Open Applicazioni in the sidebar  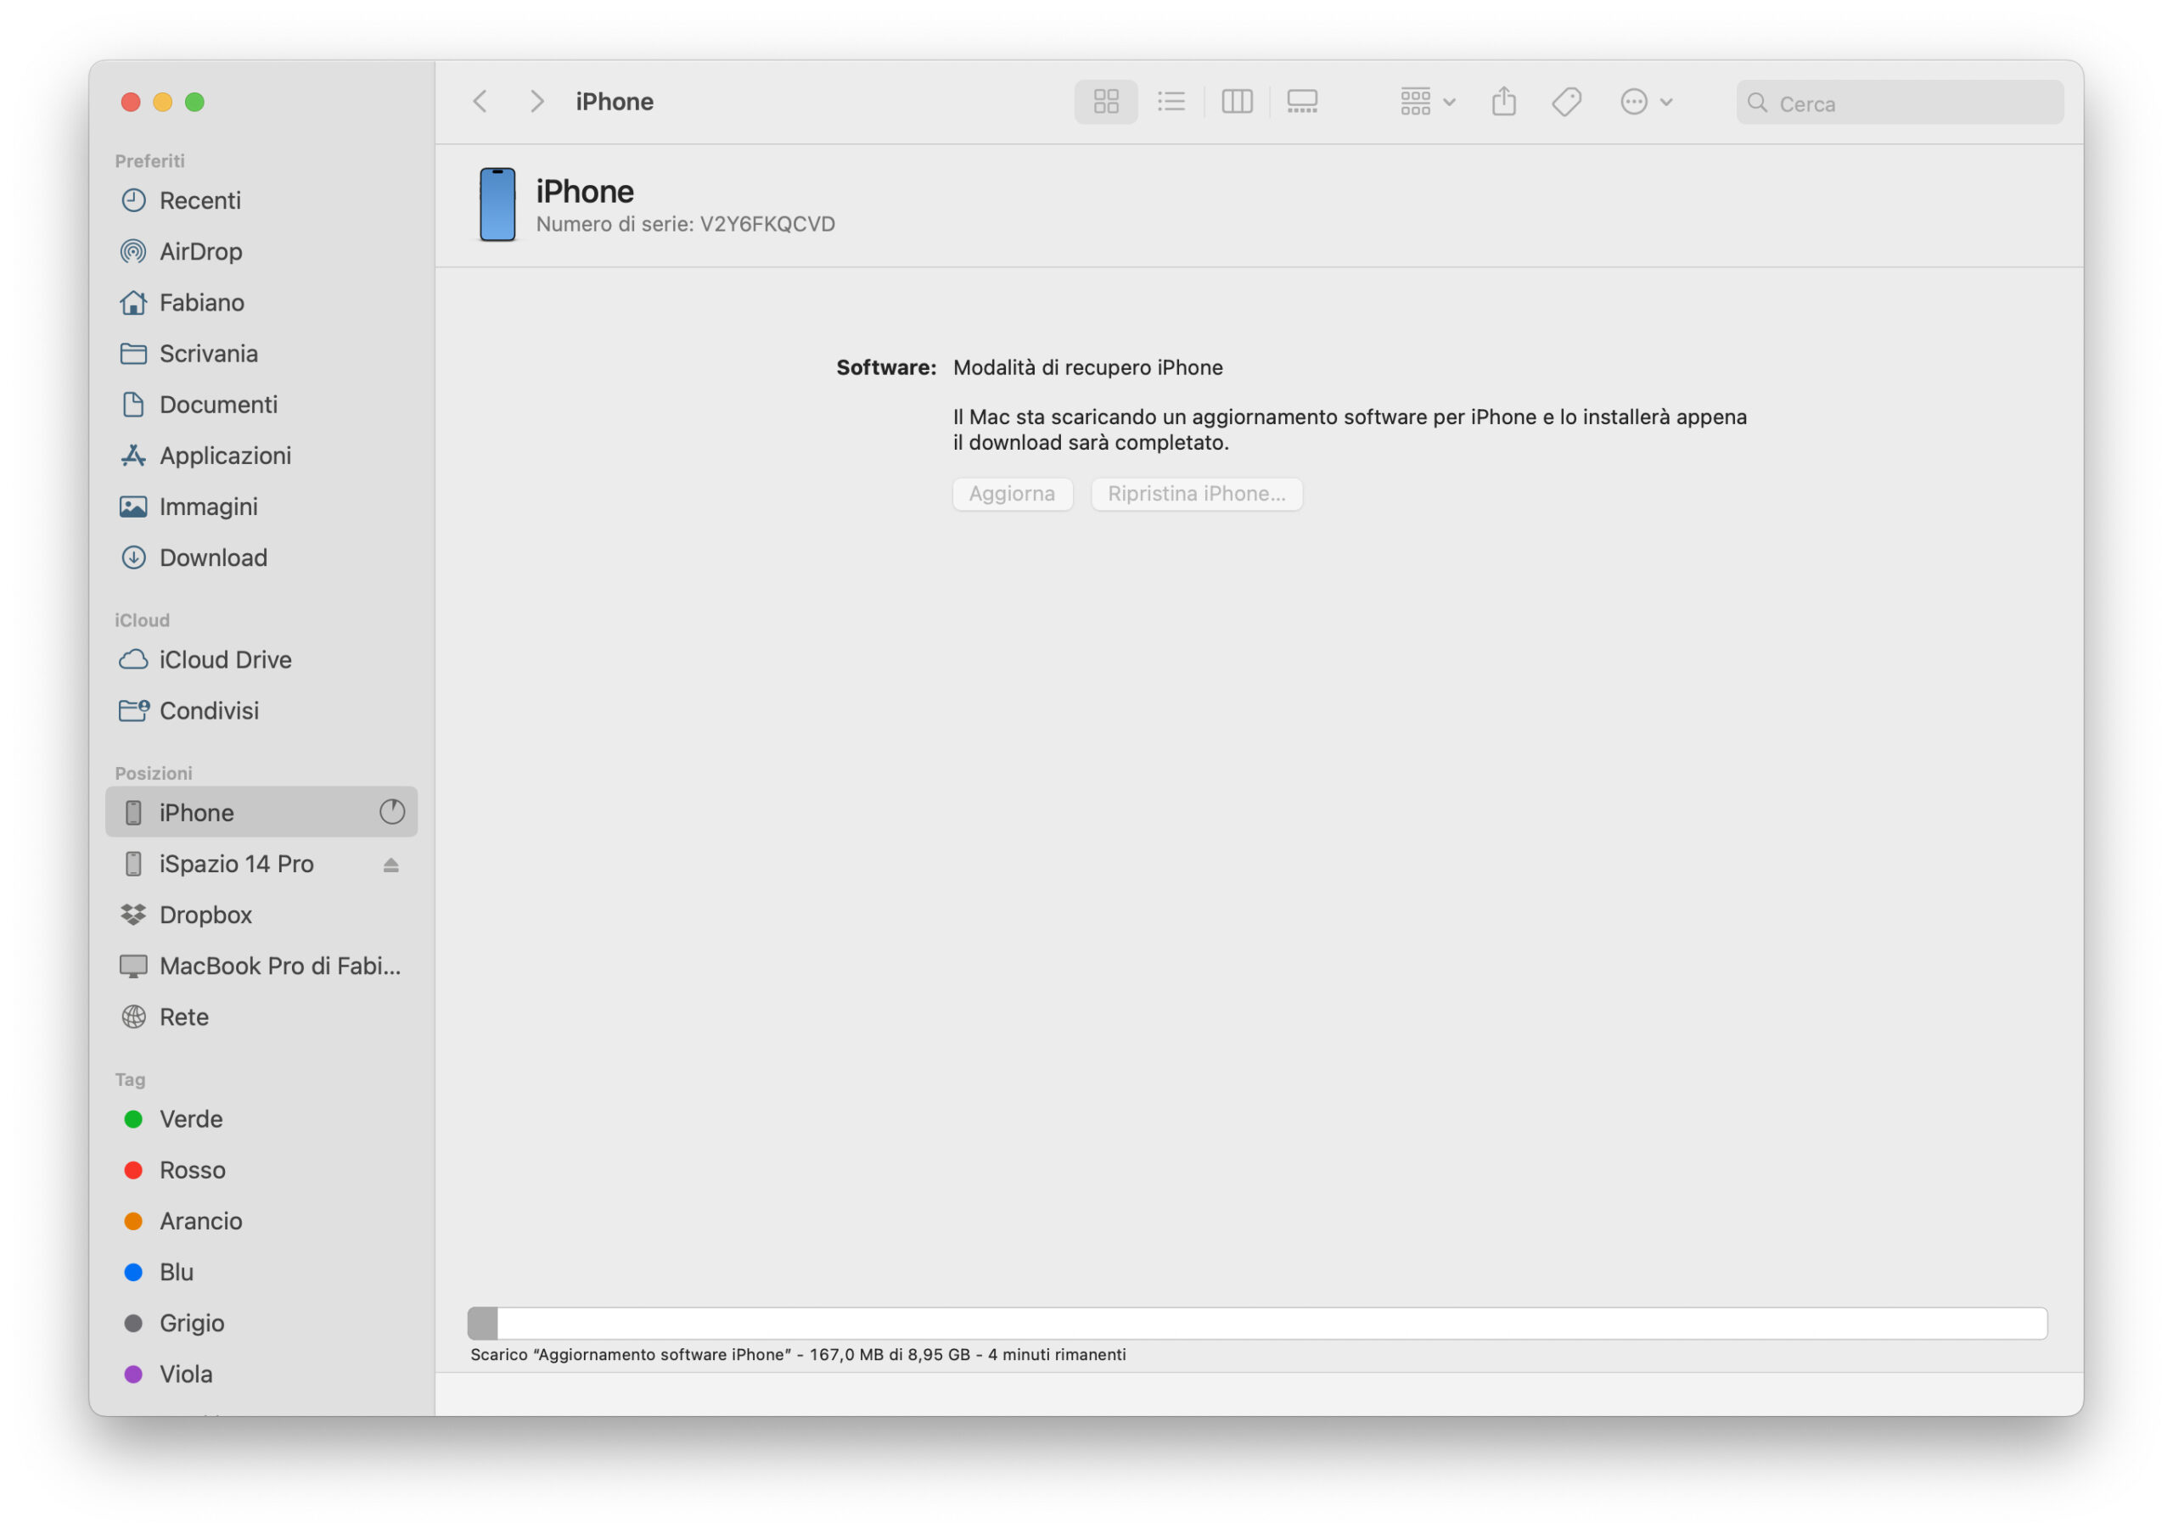click(261, 456)
